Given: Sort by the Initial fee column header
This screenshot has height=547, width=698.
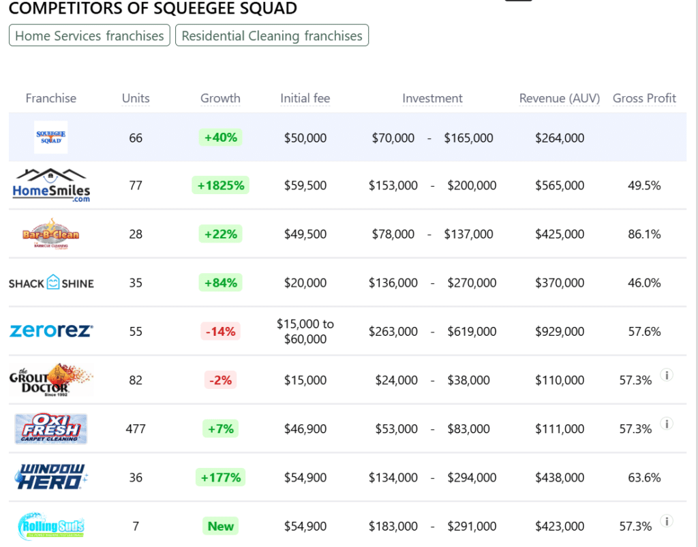Looking at the screenshot, I should 305,98.
